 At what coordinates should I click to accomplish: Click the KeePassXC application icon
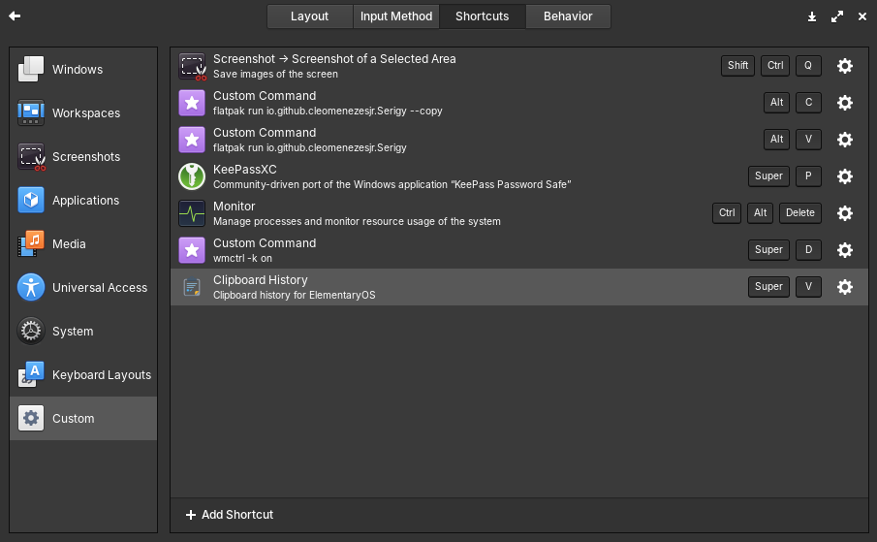(x=192, y=176)
